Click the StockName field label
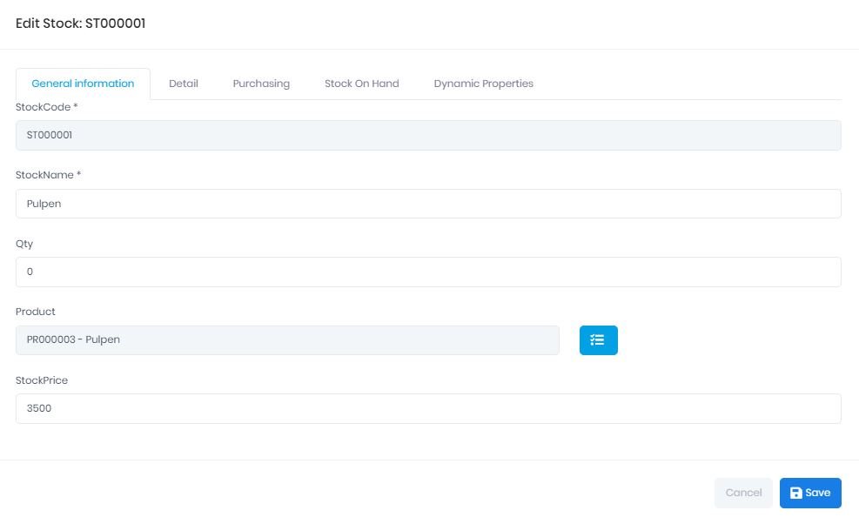 (48, 175)
